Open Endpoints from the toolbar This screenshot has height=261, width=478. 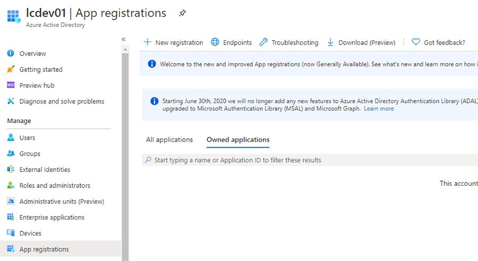coord(231,42)
